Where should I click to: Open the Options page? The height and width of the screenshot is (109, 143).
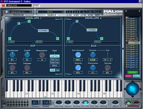pos(103,102)
